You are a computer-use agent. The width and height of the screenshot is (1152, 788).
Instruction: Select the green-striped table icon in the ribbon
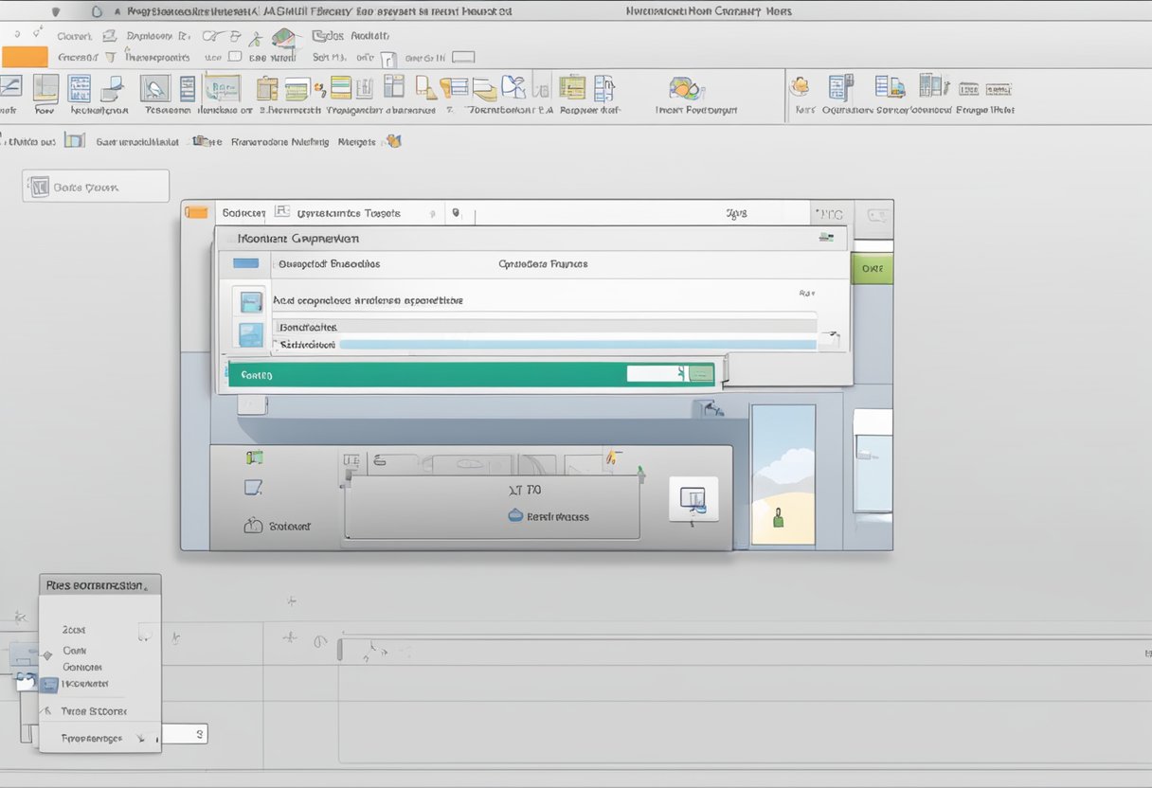[x=338, y=90]
